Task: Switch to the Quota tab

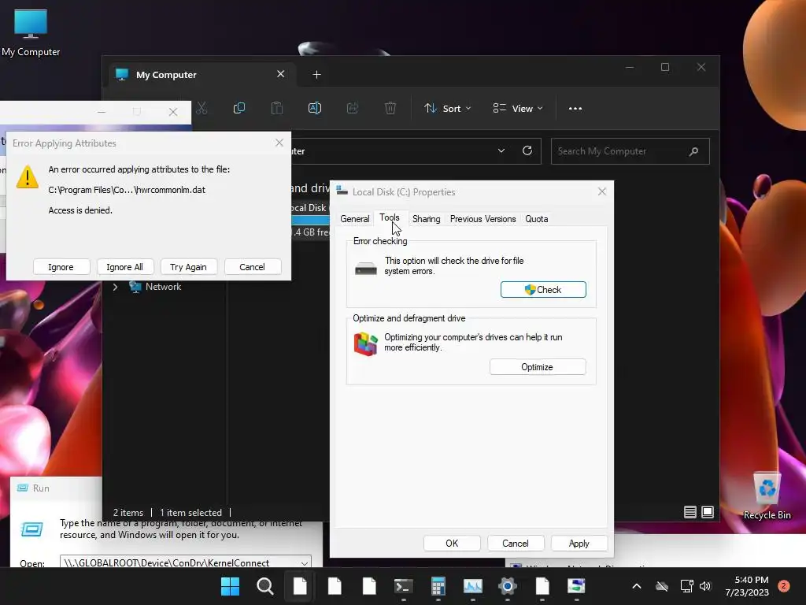Action: tap(536, 219)
